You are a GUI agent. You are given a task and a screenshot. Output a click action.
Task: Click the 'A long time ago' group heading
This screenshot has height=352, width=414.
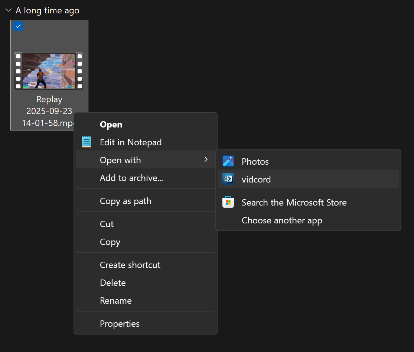tap(48, 10)
